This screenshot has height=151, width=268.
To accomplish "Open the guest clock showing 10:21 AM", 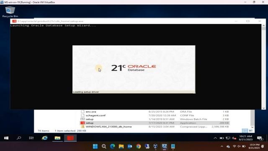I will click(246, 138).
